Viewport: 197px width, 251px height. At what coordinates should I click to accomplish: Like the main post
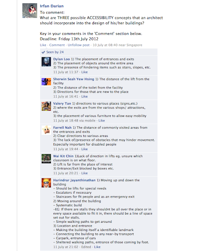click(43, 45)
